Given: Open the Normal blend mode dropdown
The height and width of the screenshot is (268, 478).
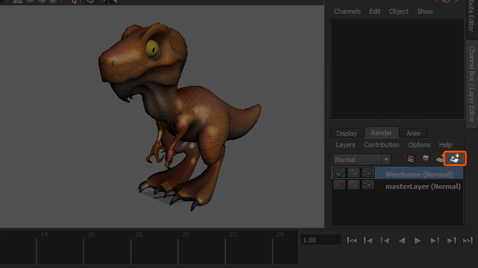Looking at the screenshot, I should pyautogui.click(x=362, y=160).
